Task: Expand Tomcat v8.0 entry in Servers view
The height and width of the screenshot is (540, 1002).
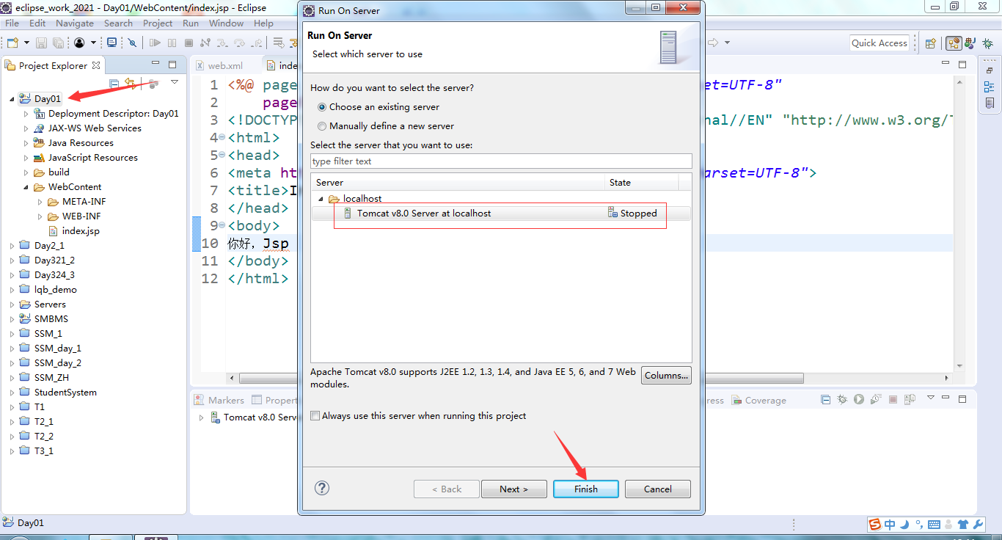Action: (202, 417)
